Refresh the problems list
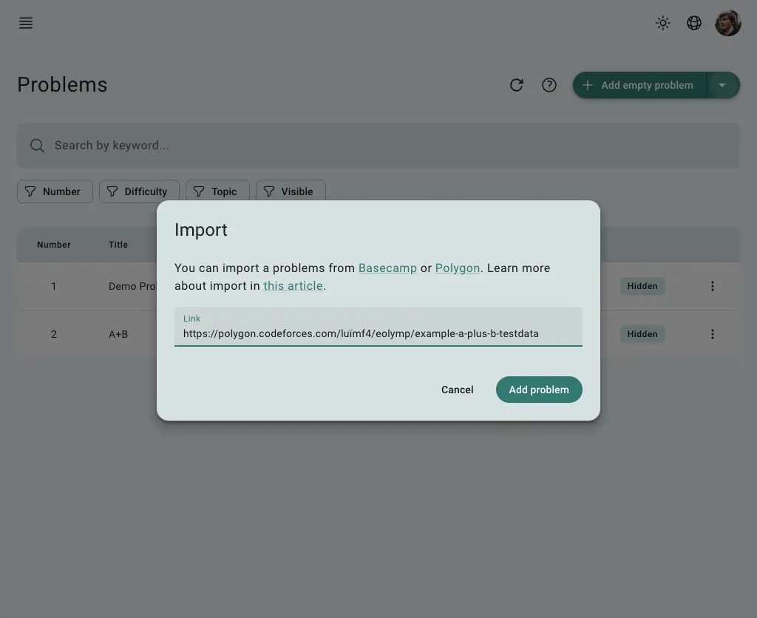 click(517, 85)
